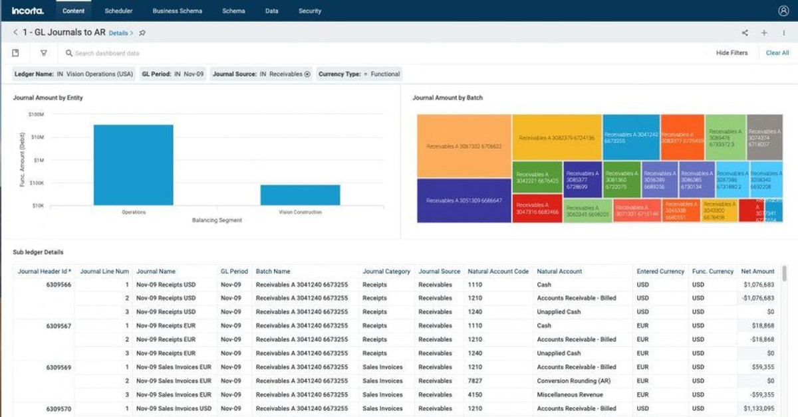Viewport: 798px width, 417px height.
Task: Sort by Journal Name column header
Action: (156, 271)
